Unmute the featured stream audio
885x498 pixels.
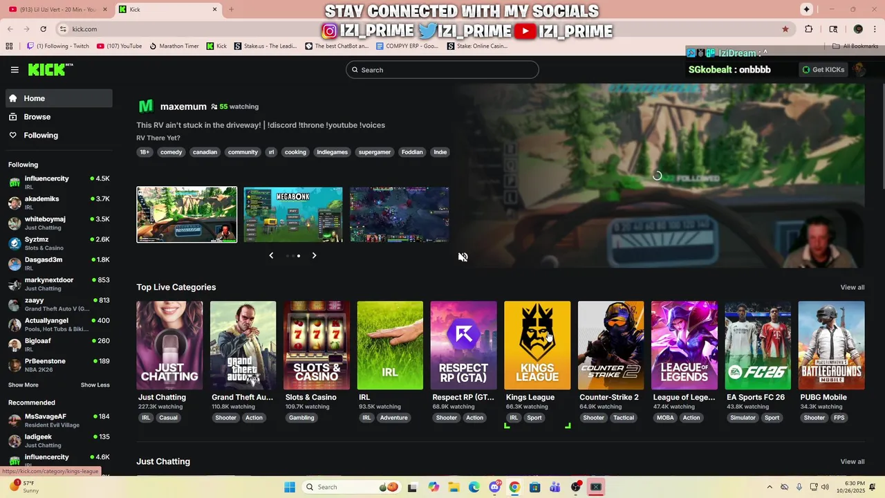(463, 257)
